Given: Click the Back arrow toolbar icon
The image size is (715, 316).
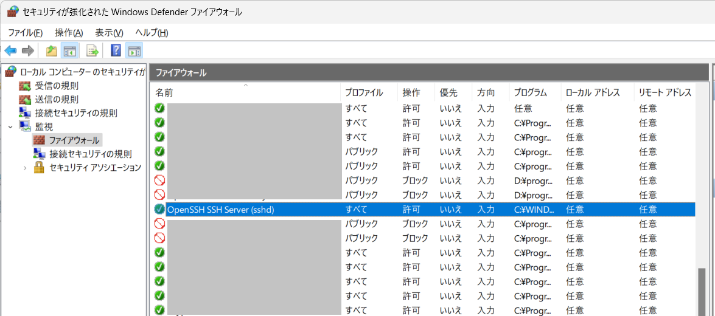Looking at the screenshot, I should coord(10,50).
